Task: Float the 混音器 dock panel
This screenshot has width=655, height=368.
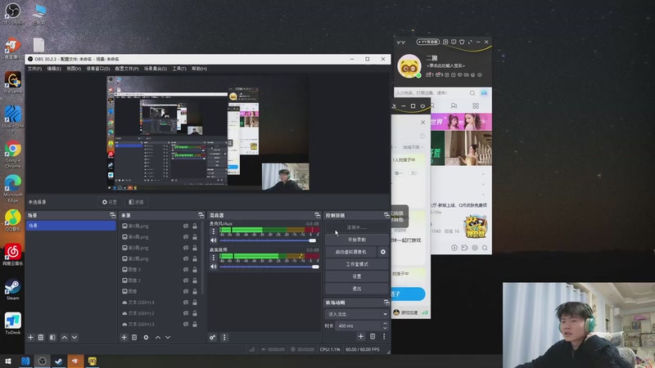Action: (317, 215)
